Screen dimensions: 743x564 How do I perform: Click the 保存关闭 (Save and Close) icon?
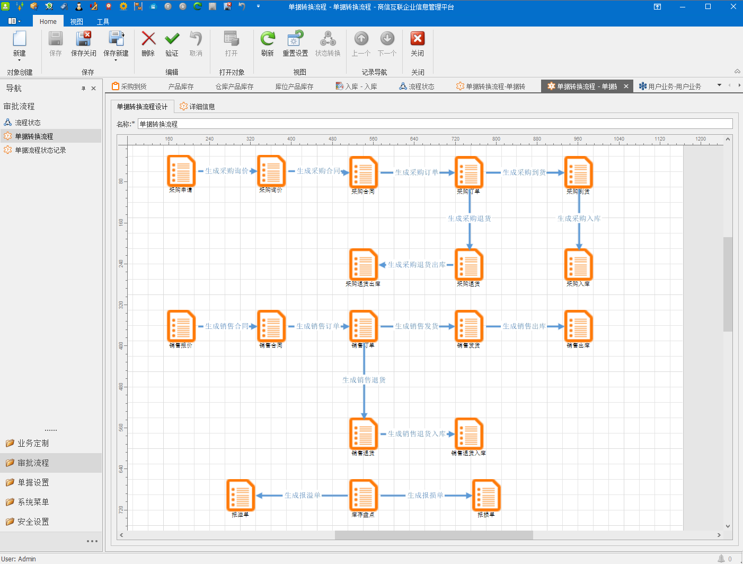tap(84, 39)
